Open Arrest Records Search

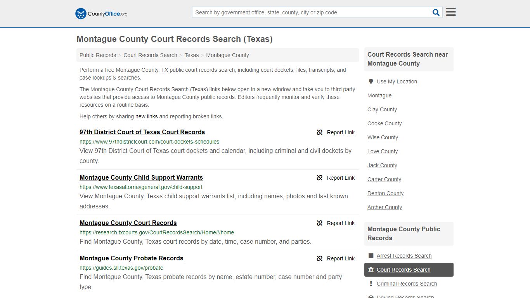pyautogui.click(x=404, y=256)
